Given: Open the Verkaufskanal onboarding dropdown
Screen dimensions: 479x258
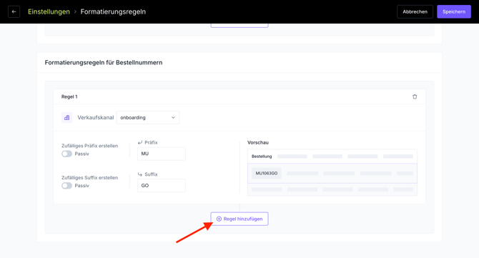Looking at the screenshot, I should click(x=148, y=117).
